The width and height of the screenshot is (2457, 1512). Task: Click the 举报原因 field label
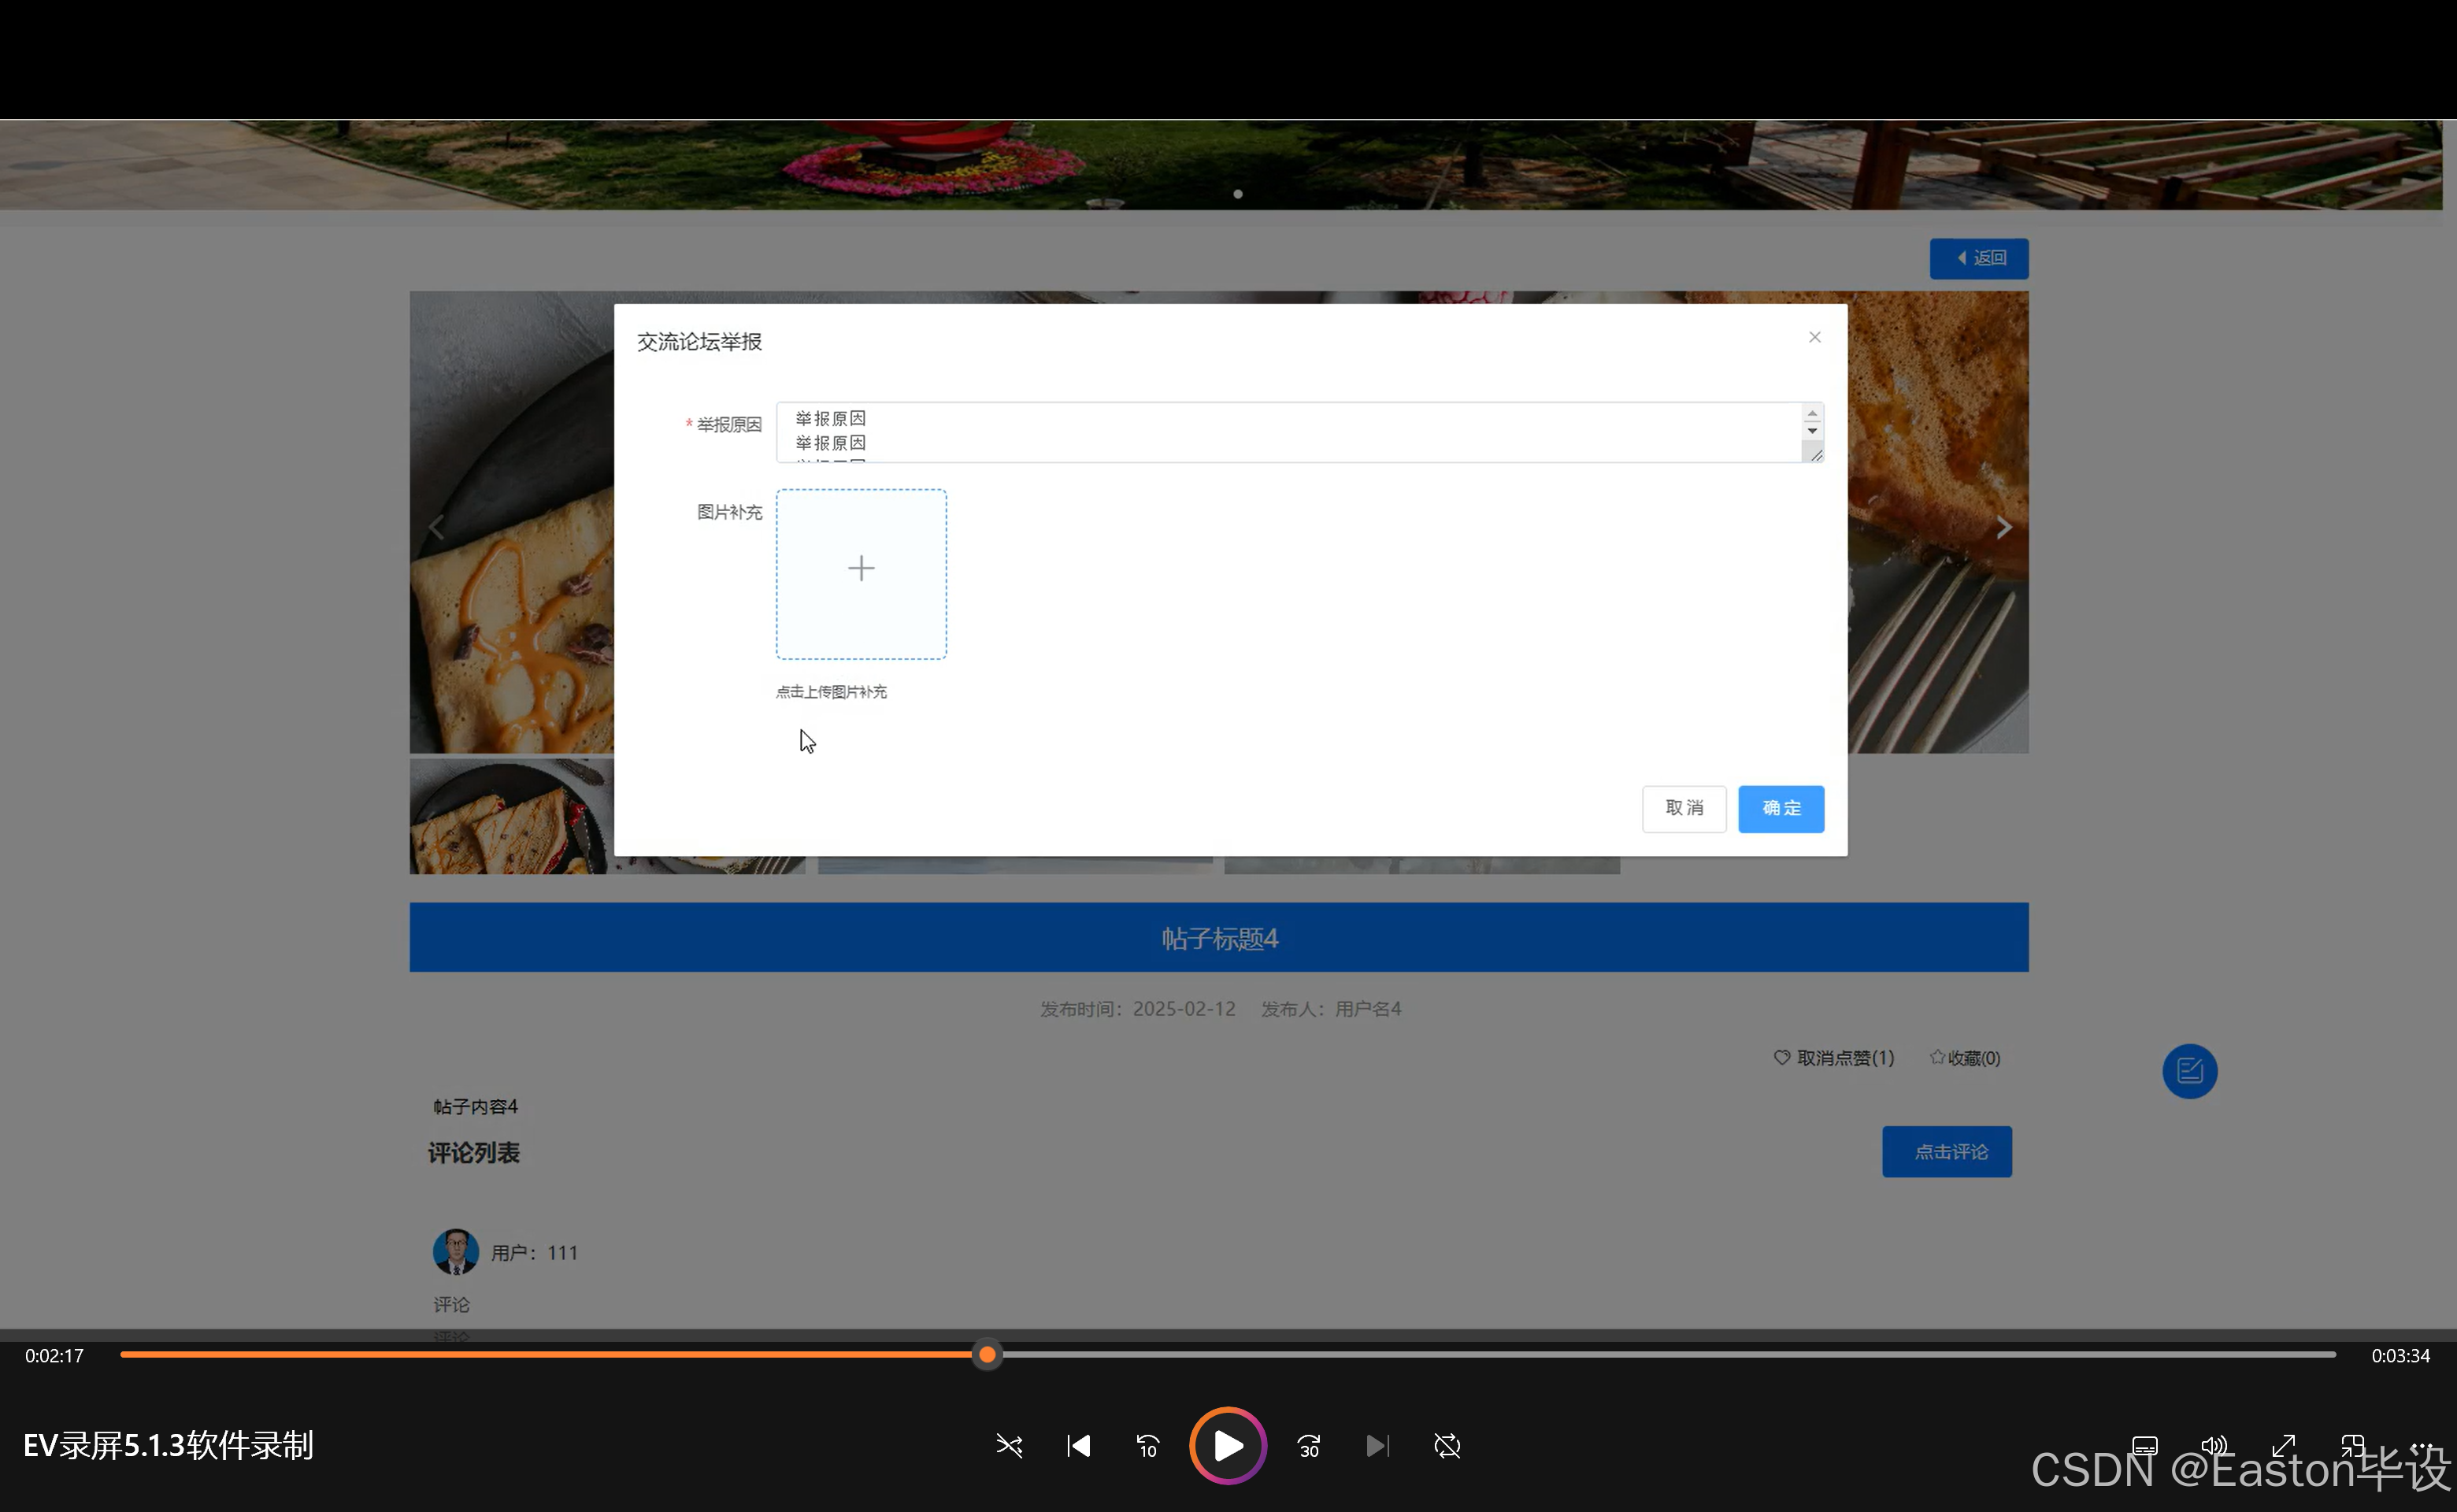(x=729, y=425)
